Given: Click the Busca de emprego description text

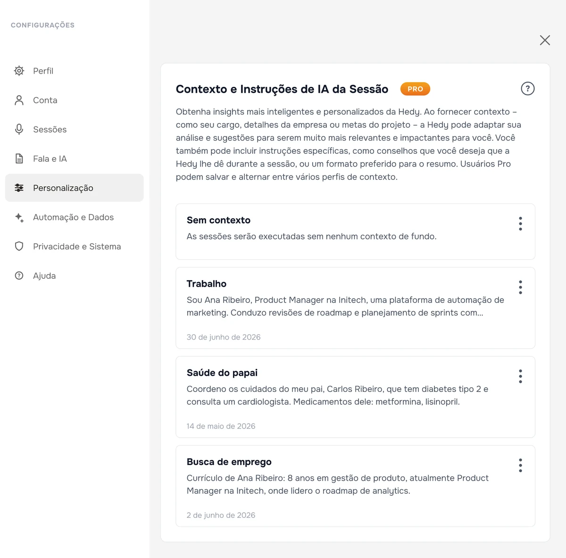Looking at the screenshot, I should coord(338,484).
